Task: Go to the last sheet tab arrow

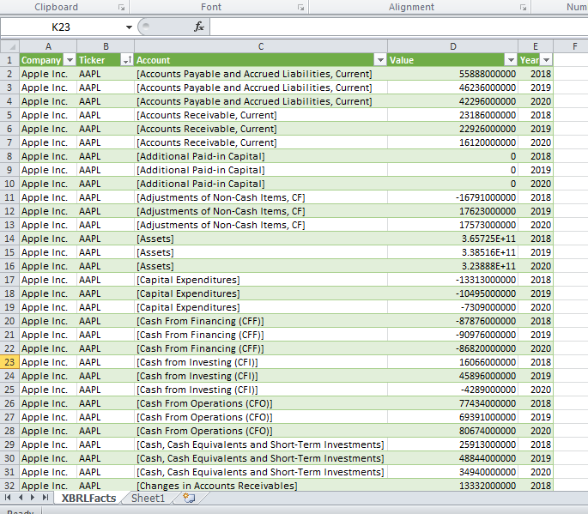Action: pos(45,498)
